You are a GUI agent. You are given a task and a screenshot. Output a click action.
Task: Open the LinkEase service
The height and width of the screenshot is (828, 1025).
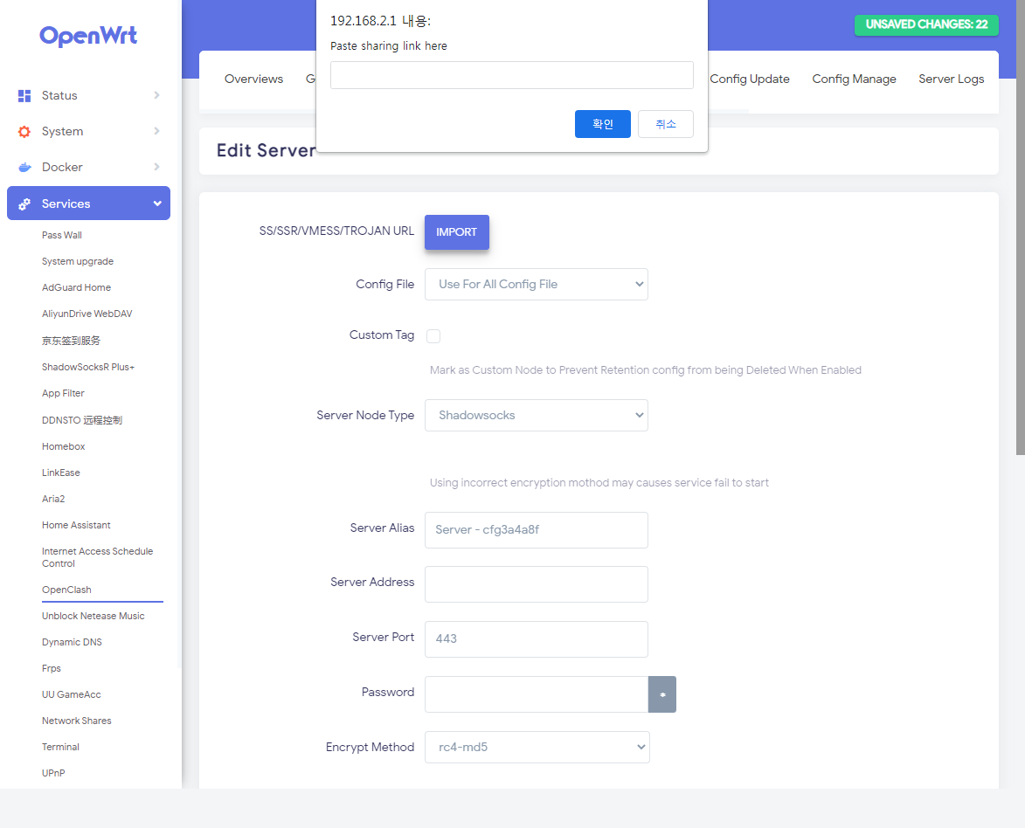[61, 473]
